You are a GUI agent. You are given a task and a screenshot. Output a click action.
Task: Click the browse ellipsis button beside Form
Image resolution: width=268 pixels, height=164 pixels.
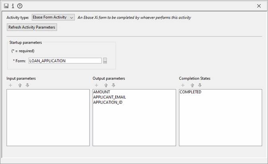point(105,61)
